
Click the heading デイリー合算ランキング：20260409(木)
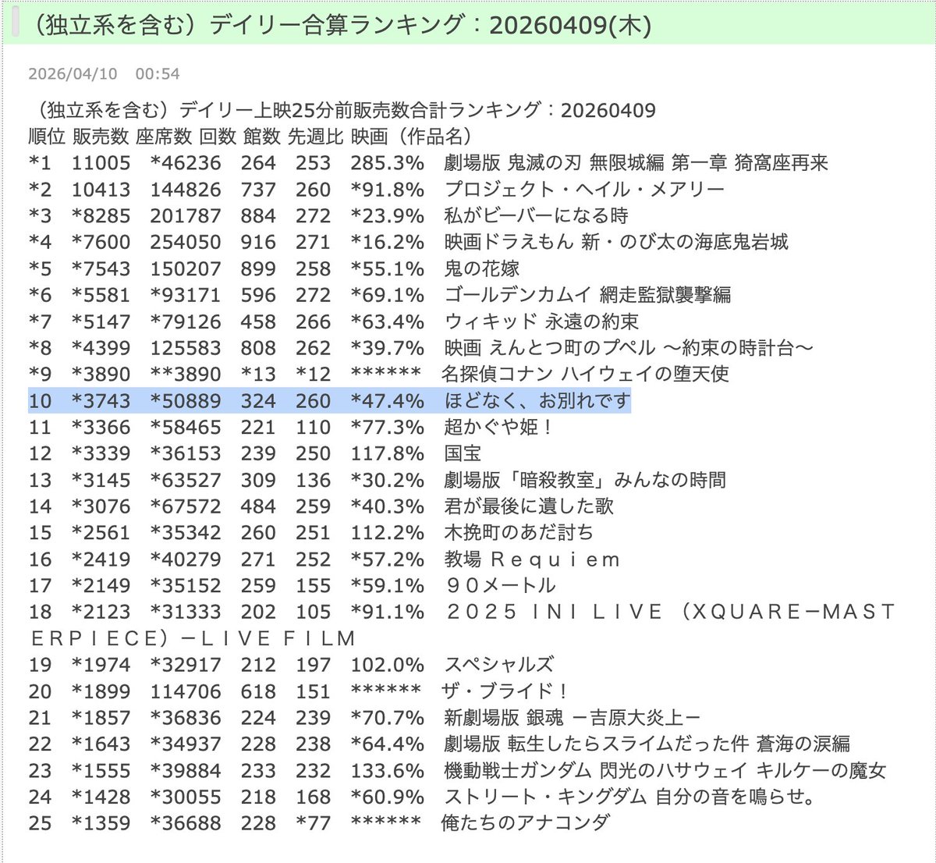coord(431,24)
